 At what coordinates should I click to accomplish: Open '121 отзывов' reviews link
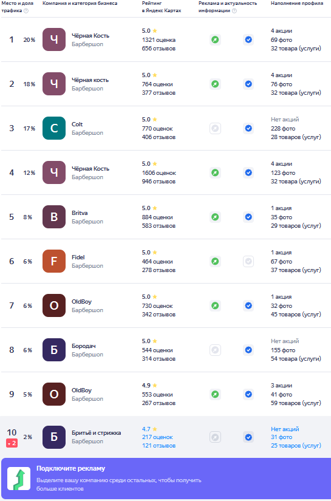[159, 445]
